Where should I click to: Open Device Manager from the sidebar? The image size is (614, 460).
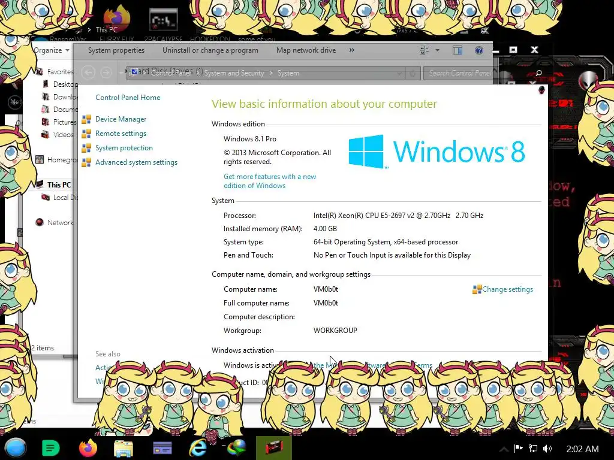pos(121,119)
